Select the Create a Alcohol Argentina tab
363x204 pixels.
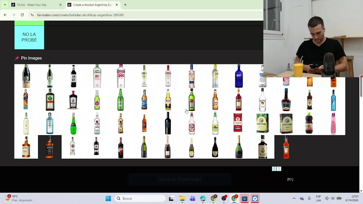tap(92, 5)
